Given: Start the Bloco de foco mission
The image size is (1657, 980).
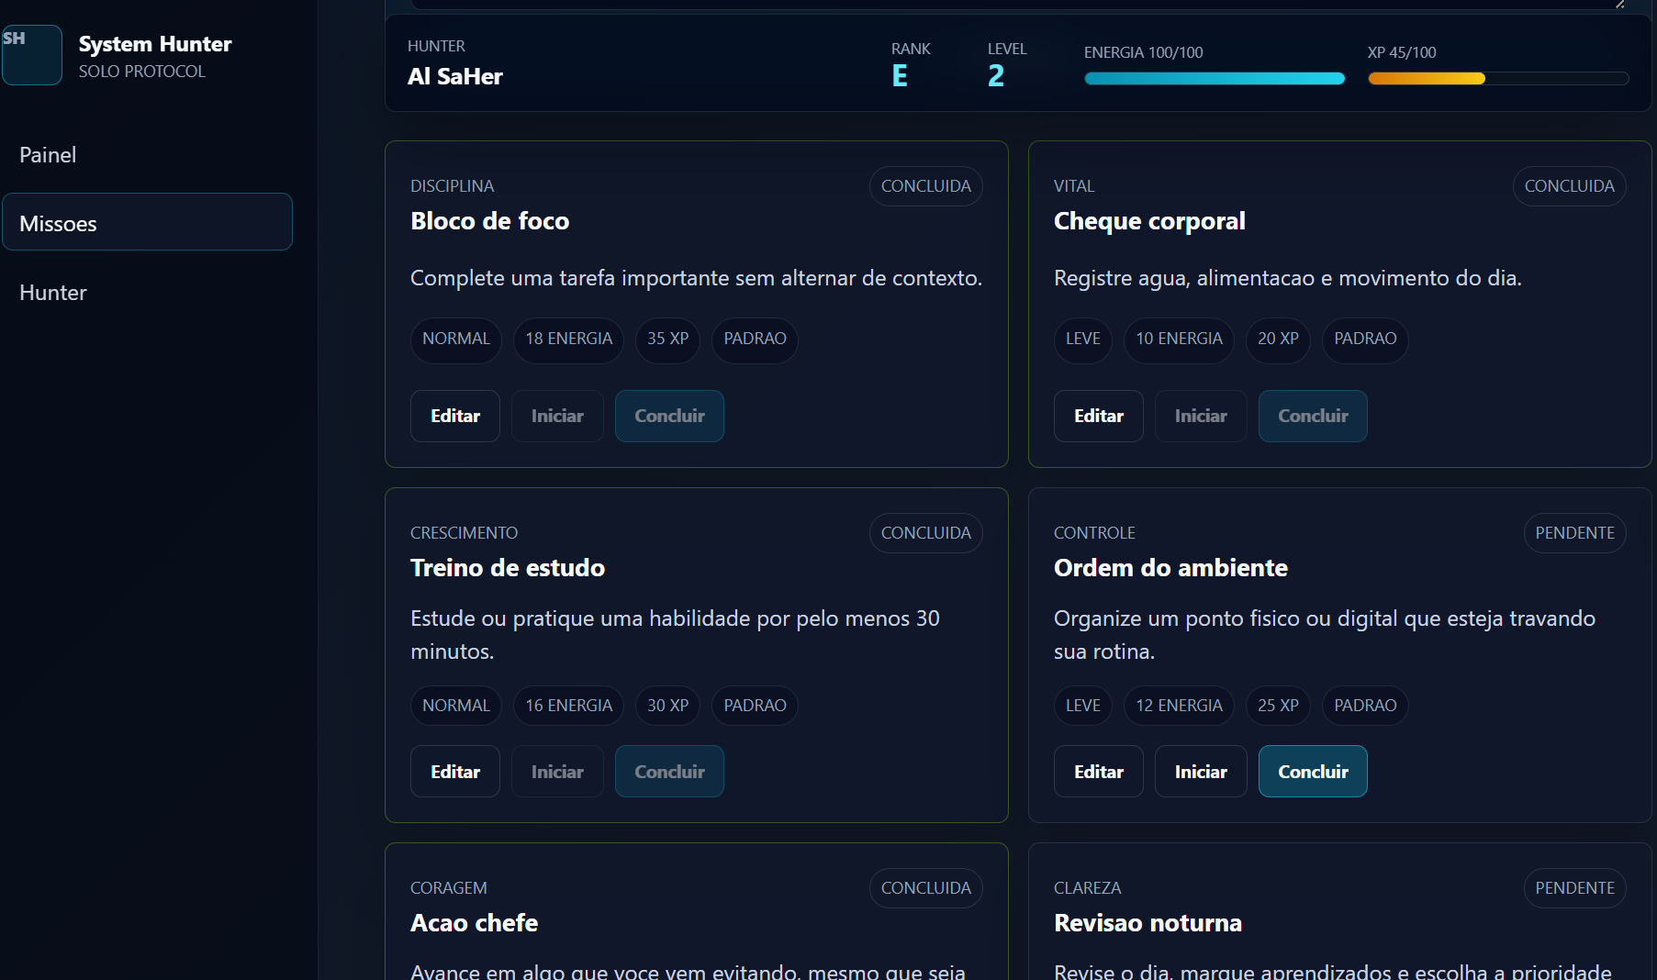Looking at the screenshot, I should (557, 417).
